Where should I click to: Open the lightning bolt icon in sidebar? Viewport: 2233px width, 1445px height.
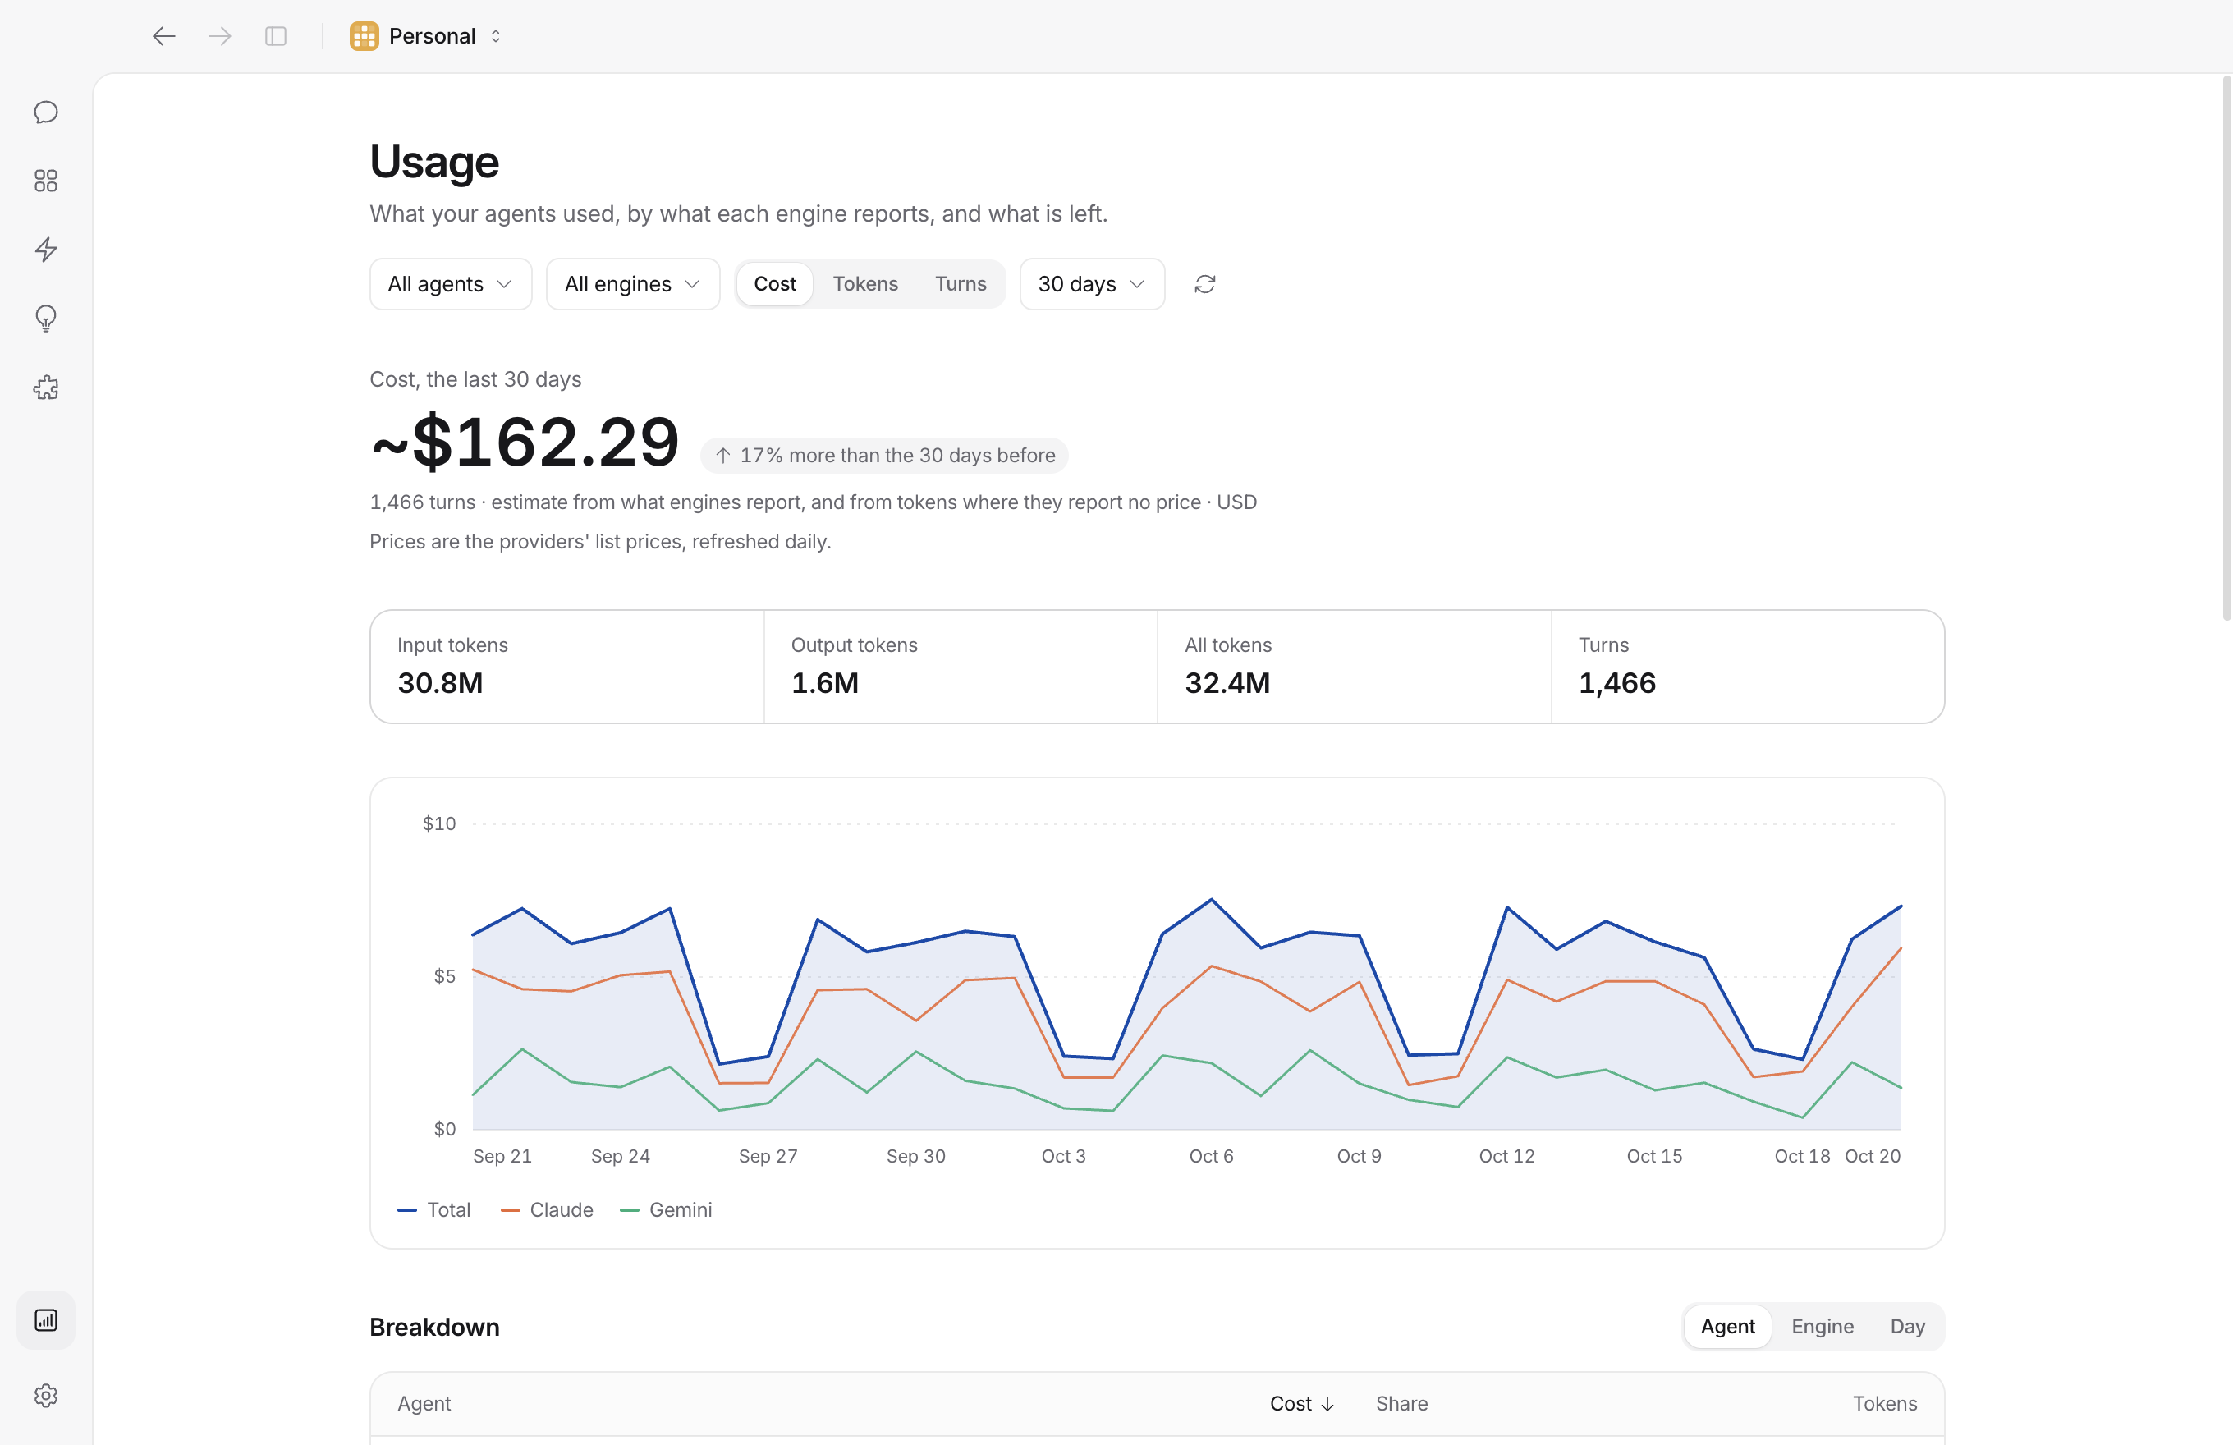(46, 250)
